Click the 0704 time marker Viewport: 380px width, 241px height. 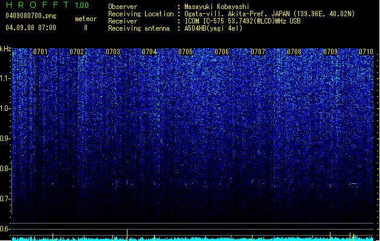coord(149,52)
